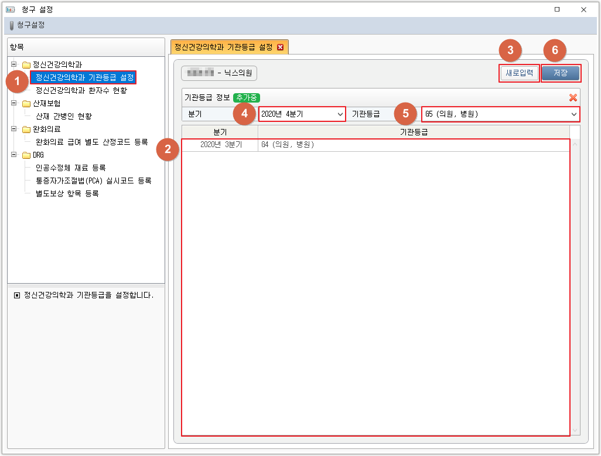The width and height of the screenshot is (601, 456).
Task: Open 통증자가조절법(PCA) 실시코드 등록 item
Action: pyautogui.click(x=94, y=181)
